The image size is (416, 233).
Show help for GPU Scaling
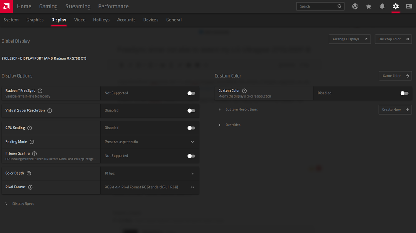coord(30,128)
